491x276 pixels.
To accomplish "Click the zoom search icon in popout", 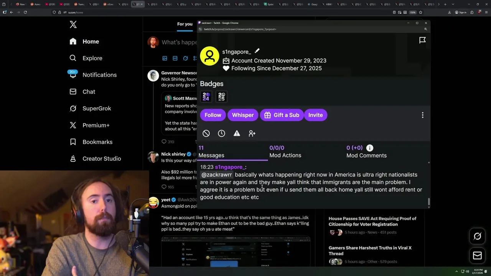I will click(425, 29).
